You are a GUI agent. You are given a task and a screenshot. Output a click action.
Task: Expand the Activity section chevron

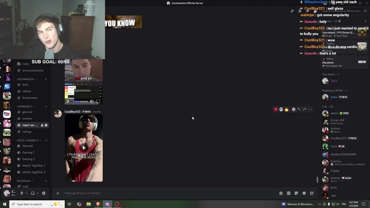(x=365, y=21)
